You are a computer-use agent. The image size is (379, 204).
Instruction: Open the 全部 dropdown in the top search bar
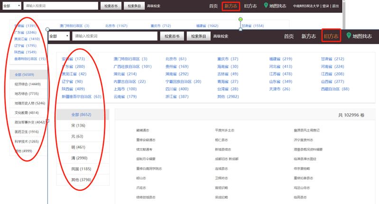(12, 6)
